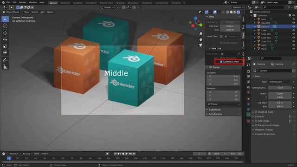Hide Cube object via eye icon
The height and width of the screenshot is (167, 297).
(x=294, y=30)
